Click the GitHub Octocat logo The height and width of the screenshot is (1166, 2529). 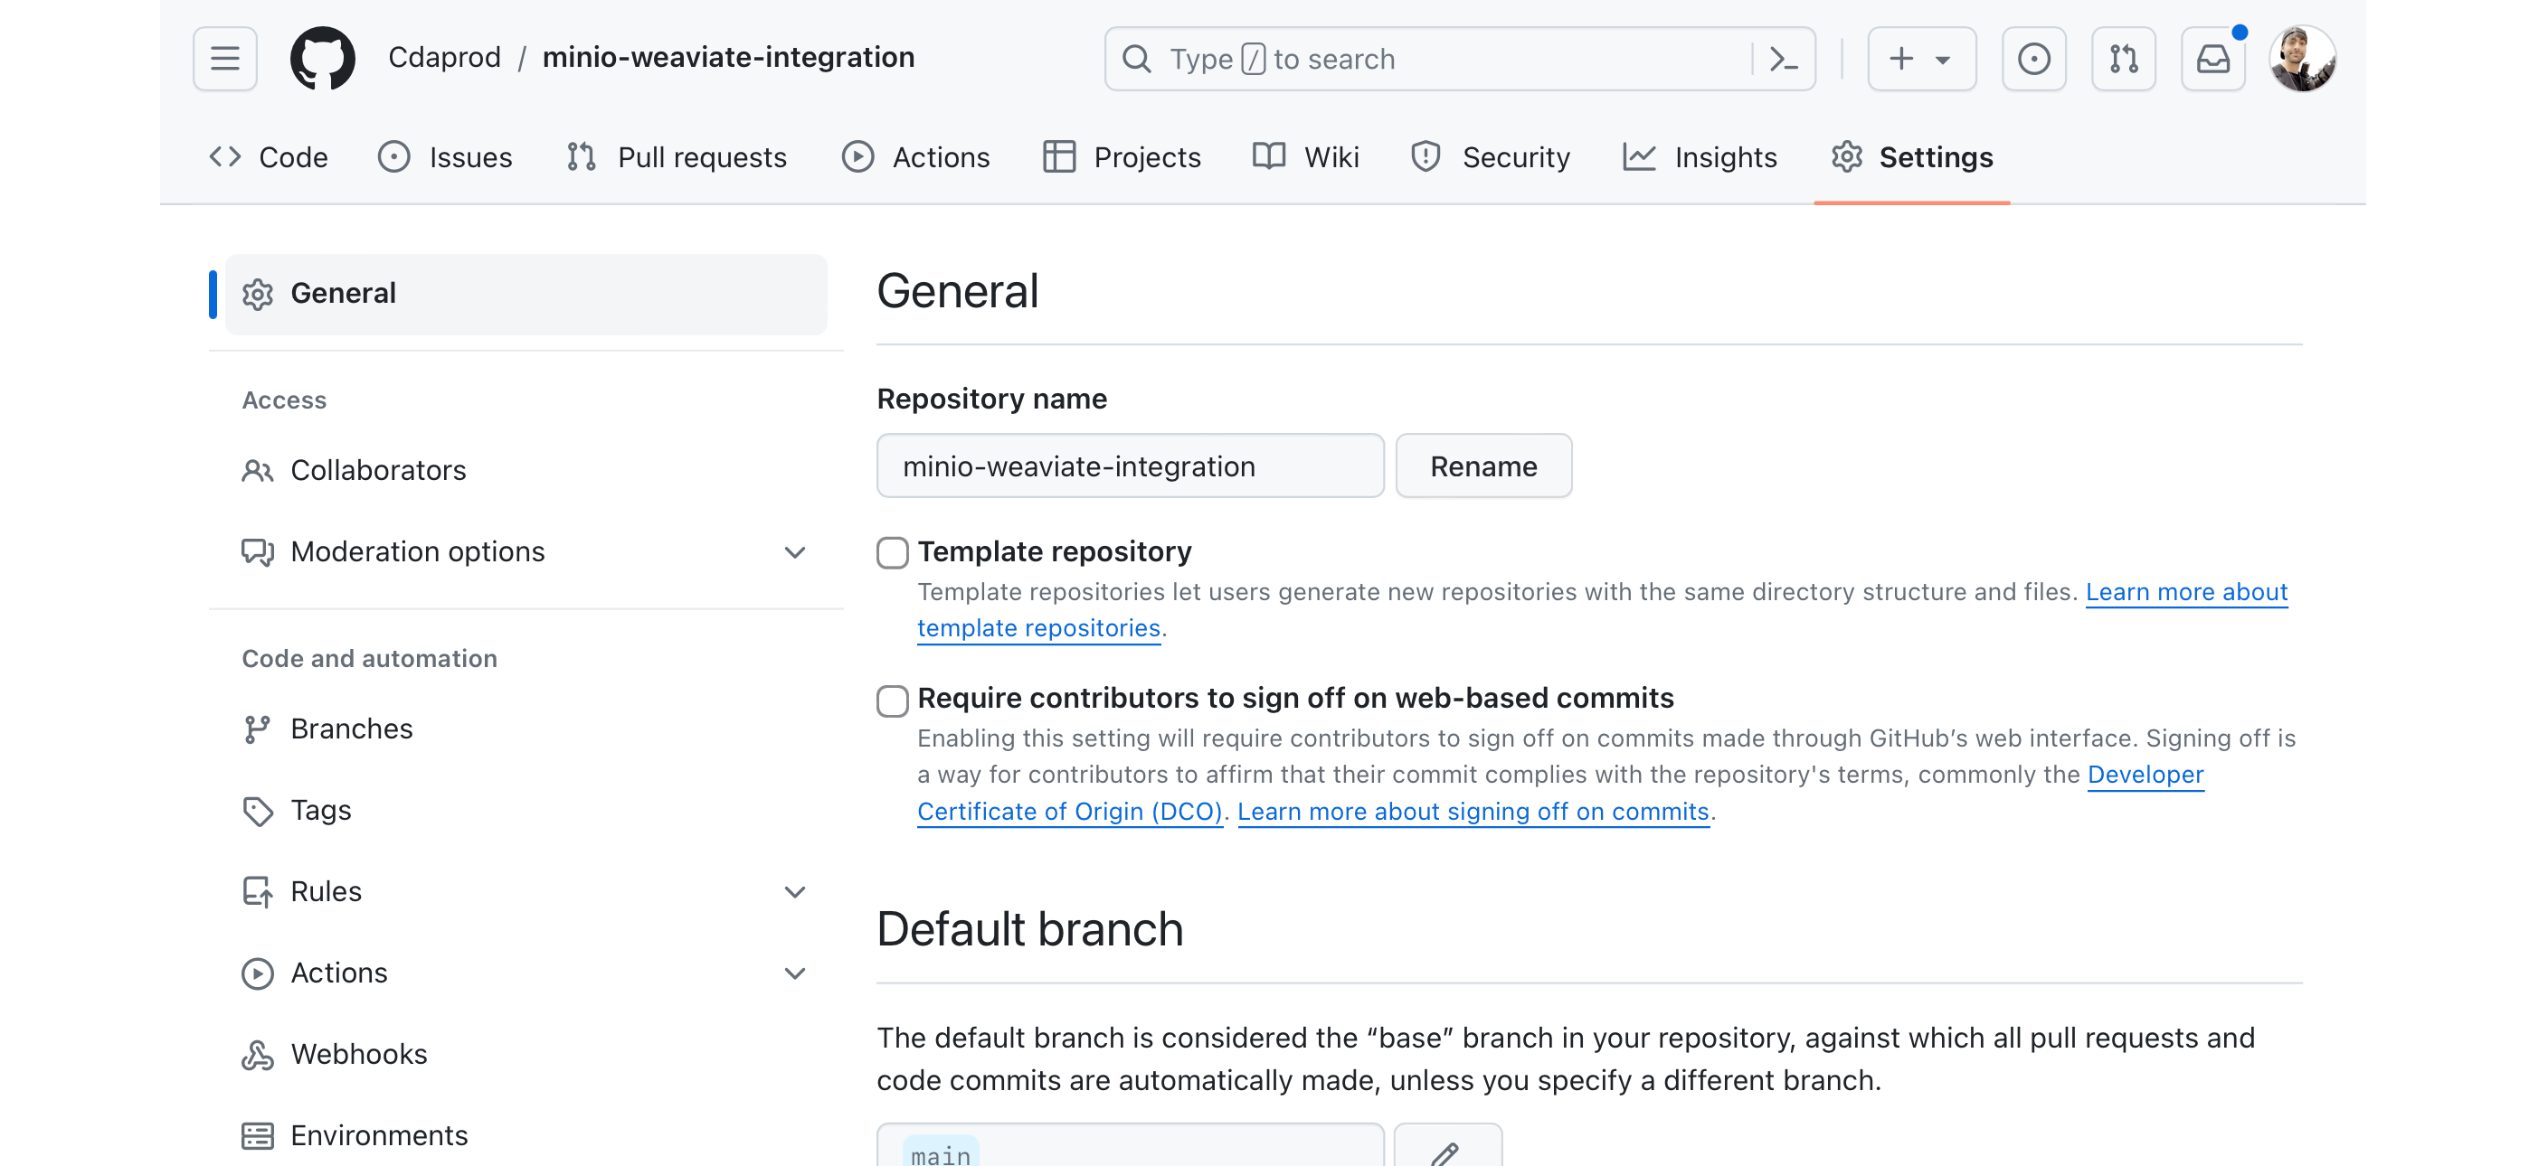[323, 59]
